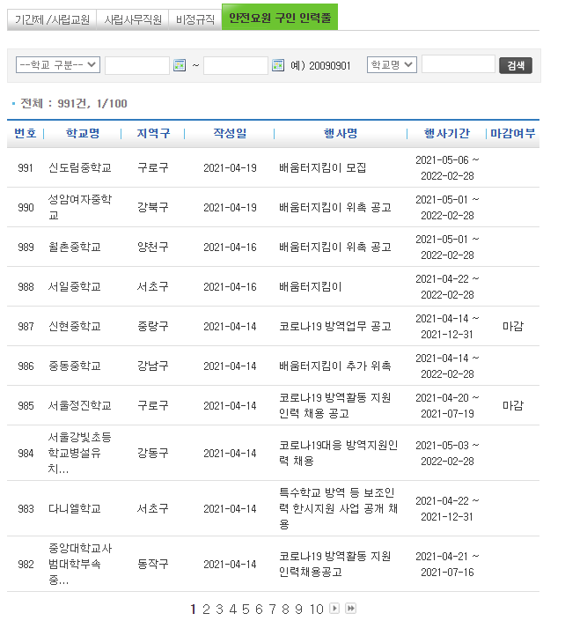
Task: Click district 동작구 cell
Action: tap(153, 564)
